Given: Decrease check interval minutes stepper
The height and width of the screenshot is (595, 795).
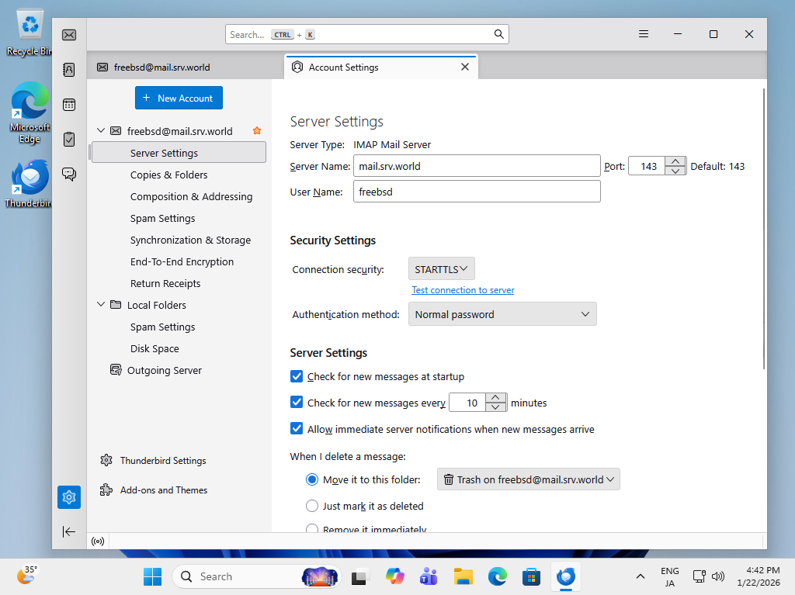Looking at the screenshot, I should pos(496,407).
